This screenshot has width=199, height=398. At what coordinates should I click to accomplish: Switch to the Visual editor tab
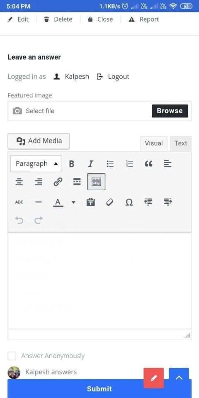click(x=153, y=143)
